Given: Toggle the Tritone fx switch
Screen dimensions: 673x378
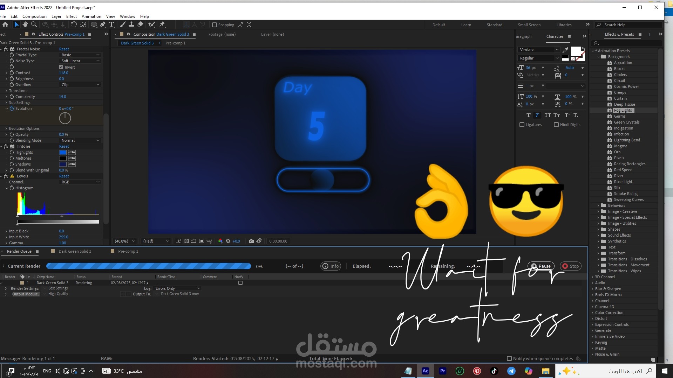Looking at the screenshot, I should [6, 146].
